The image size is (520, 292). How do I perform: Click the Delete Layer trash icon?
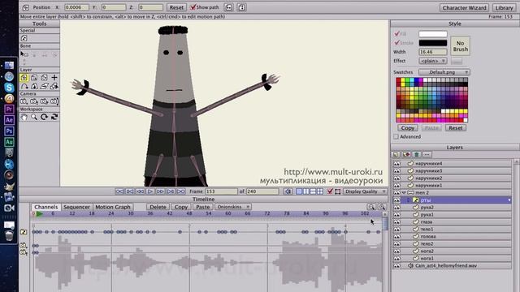pyautogui.click(x=417, y=155)
